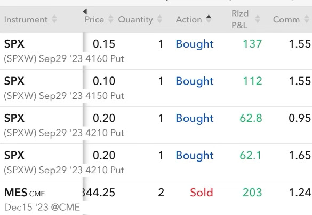Viewport: 312px width, 215px height.
Task: Click the Quantity column header label
Action: (135, 20)
